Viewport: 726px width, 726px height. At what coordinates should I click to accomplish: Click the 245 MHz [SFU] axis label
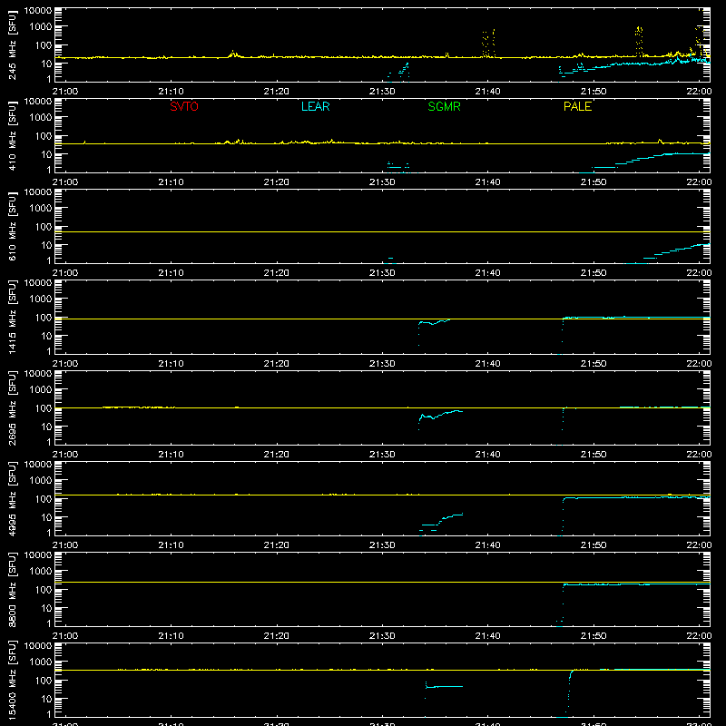tap(12, 44)
